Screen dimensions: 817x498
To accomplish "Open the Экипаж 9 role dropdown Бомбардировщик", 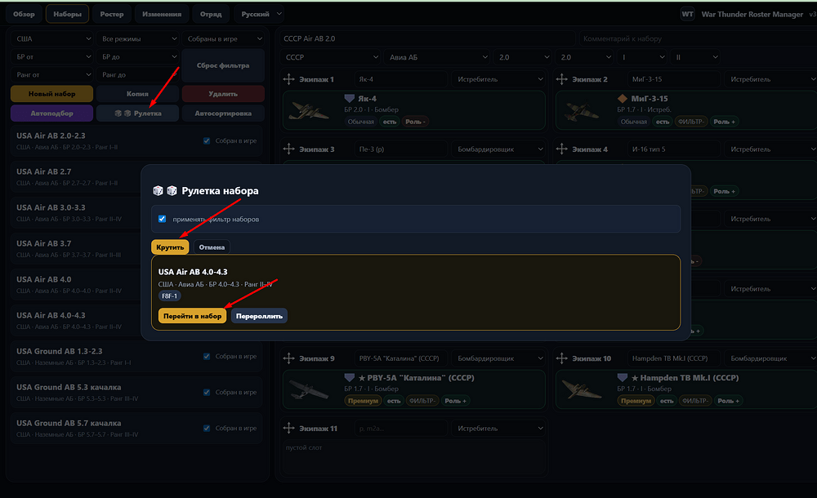I will coord(498,358).
